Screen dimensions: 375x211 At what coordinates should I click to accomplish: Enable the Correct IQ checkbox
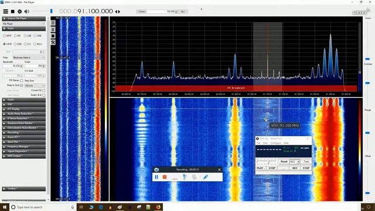[43, 90]
